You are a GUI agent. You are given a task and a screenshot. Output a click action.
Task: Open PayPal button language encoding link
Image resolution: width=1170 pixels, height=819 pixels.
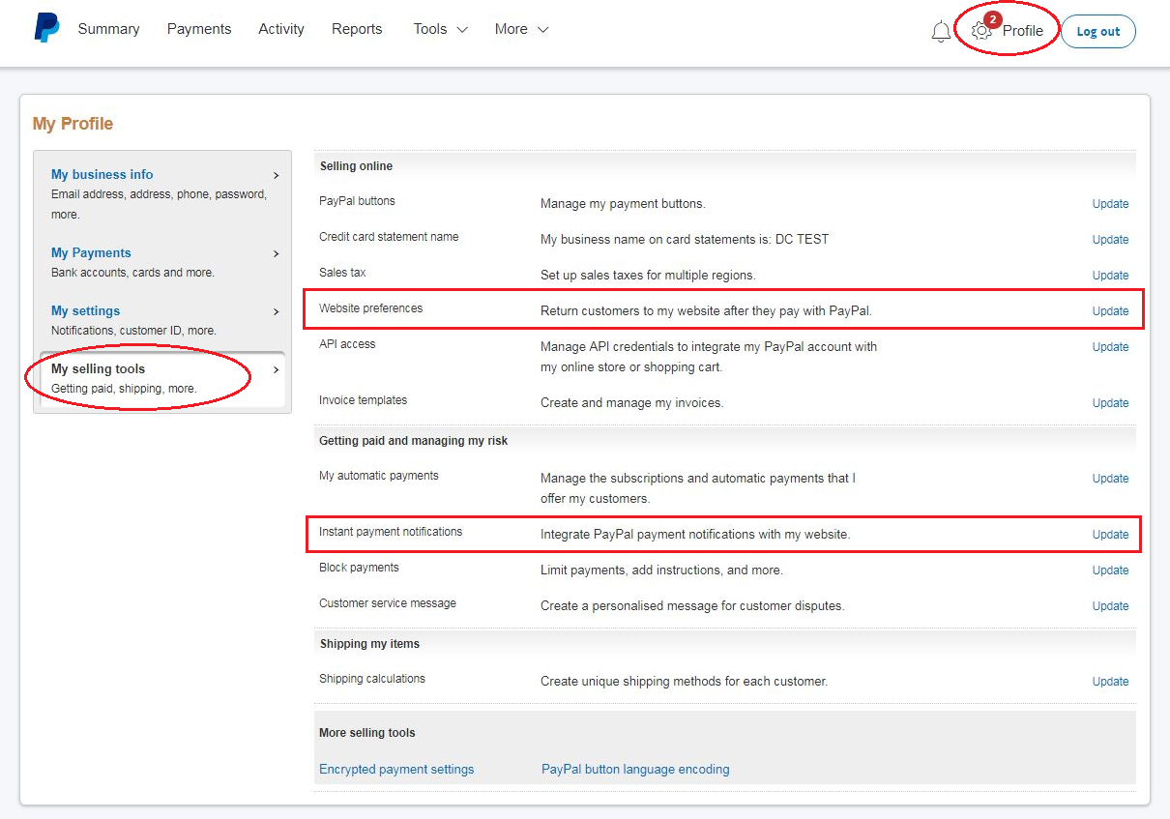635,770
